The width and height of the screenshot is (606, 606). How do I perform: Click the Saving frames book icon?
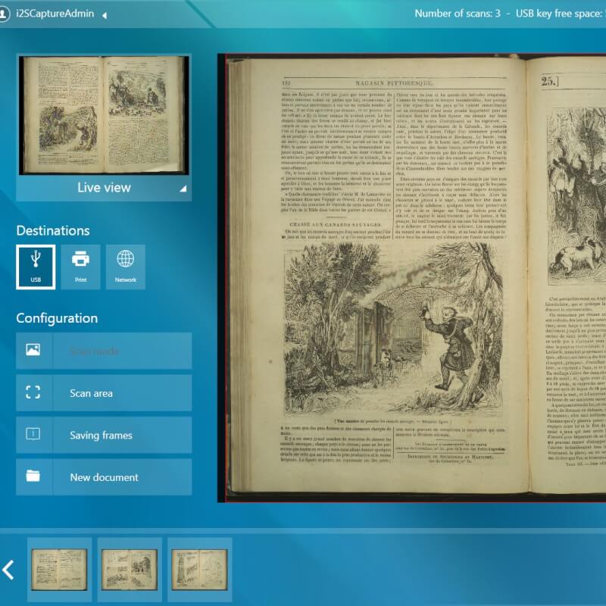click(x=34, y=435)
